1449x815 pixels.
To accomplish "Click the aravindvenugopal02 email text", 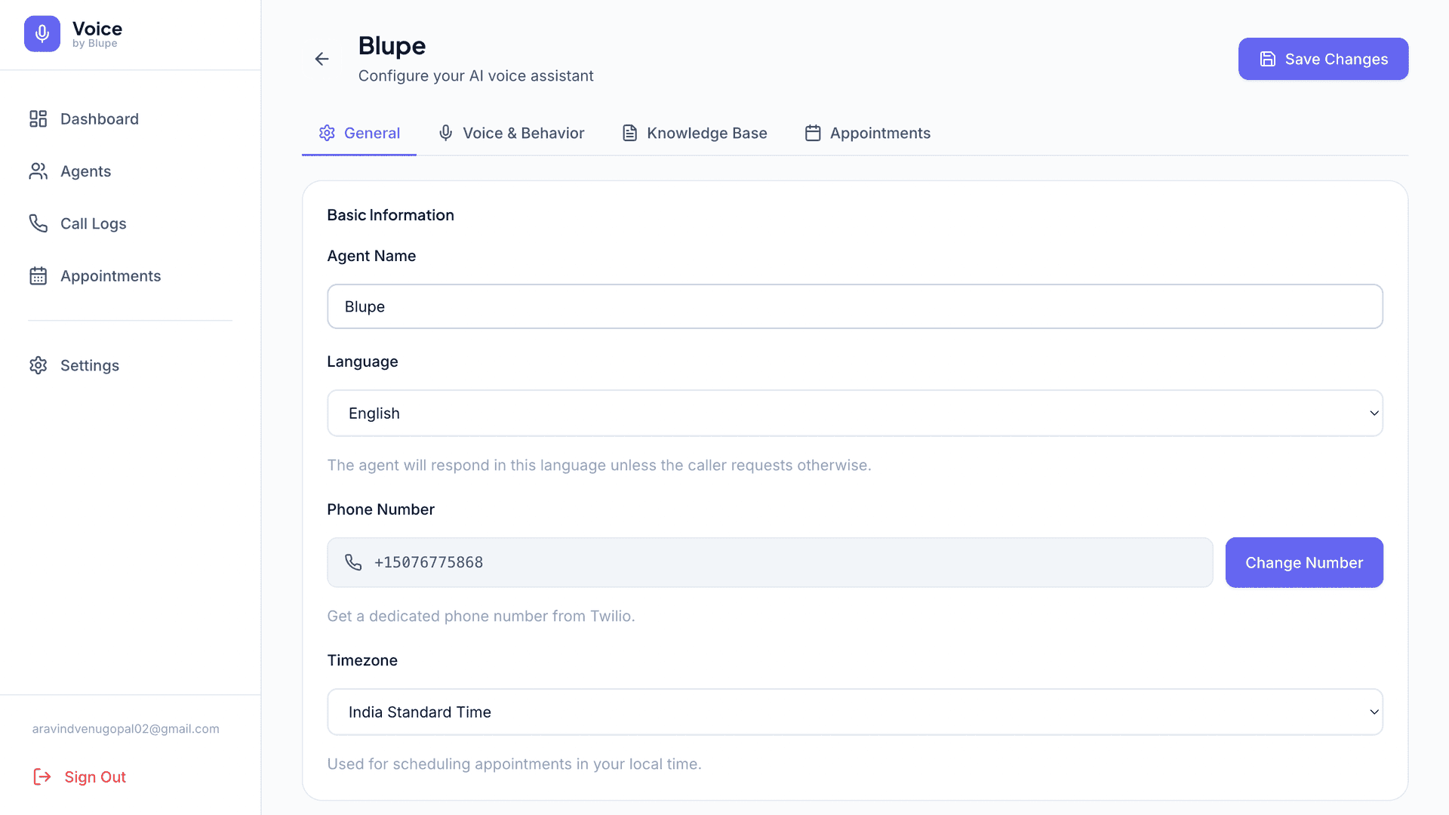I will (125, 728).
